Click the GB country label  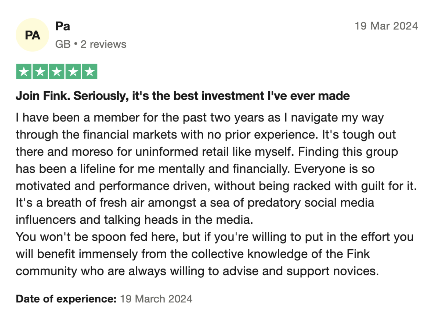pos(63,44)
